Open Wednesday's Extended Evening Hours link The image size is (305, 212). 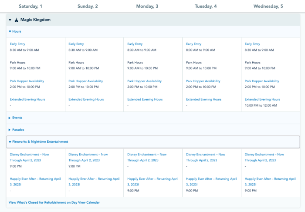262,99
